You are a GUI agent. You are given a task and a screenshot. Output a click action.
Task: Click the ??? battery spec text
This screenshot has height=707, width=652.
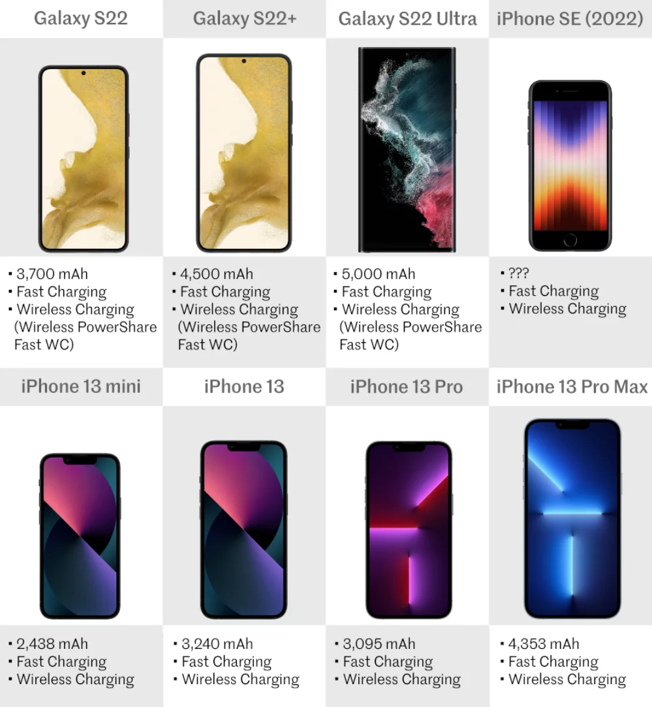tap(519, 273)
